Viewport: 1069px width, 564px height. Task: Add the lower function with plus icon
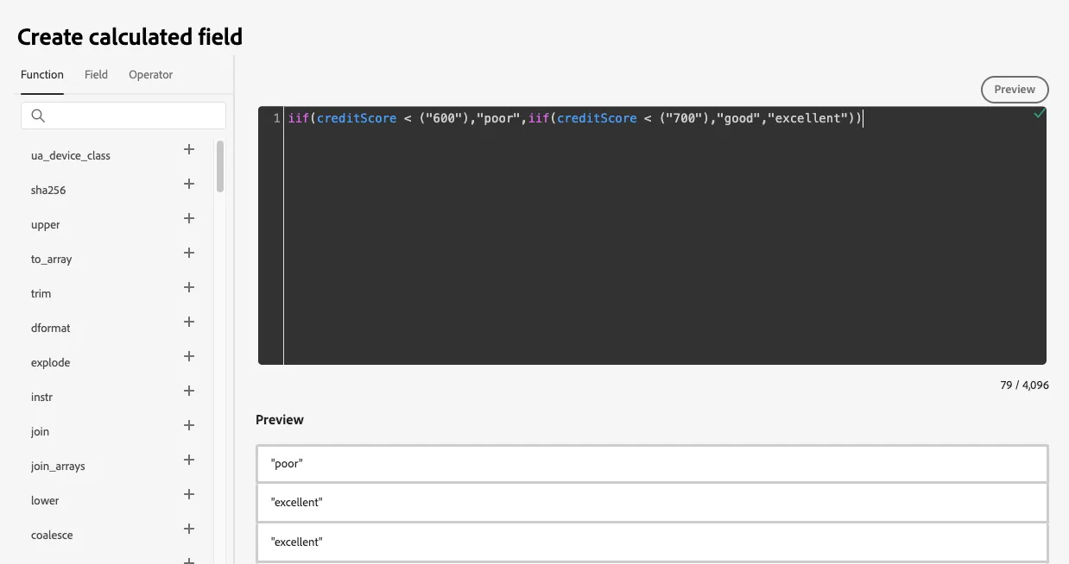pos(189,494)
